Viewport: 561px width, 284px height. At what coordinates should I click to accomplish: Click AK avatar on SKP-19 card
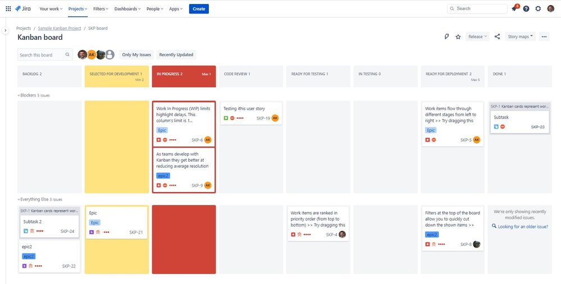[x=275, y=118]
